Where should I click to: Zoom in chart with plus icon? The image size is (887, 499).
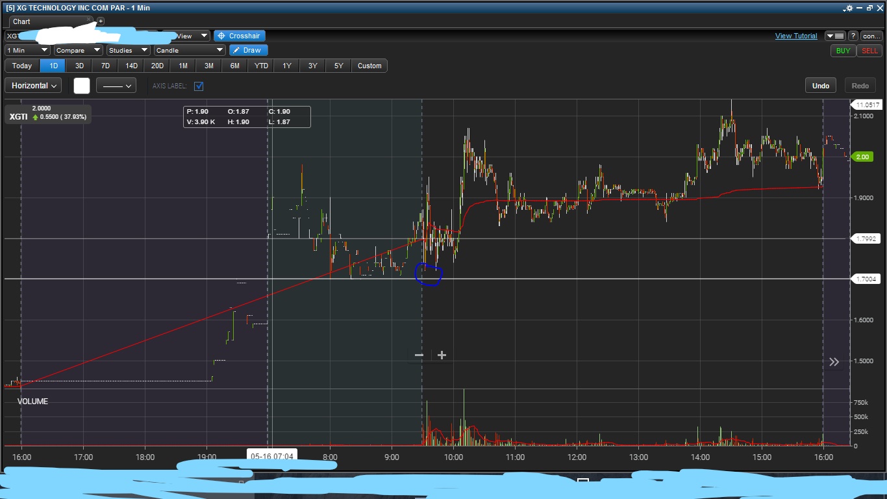pos(442,355)
